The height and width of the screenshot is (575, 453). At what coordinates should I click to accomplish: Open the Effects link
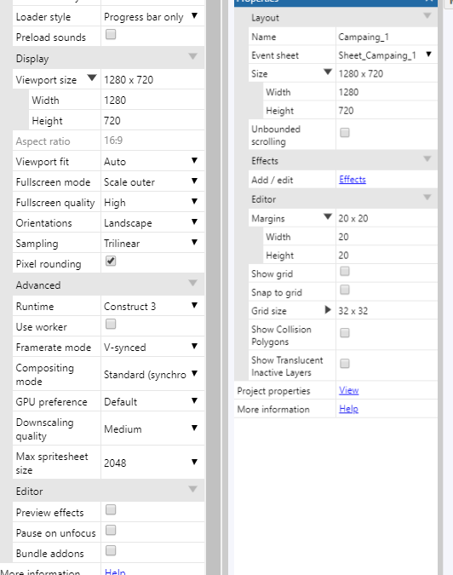click(353, 180)
